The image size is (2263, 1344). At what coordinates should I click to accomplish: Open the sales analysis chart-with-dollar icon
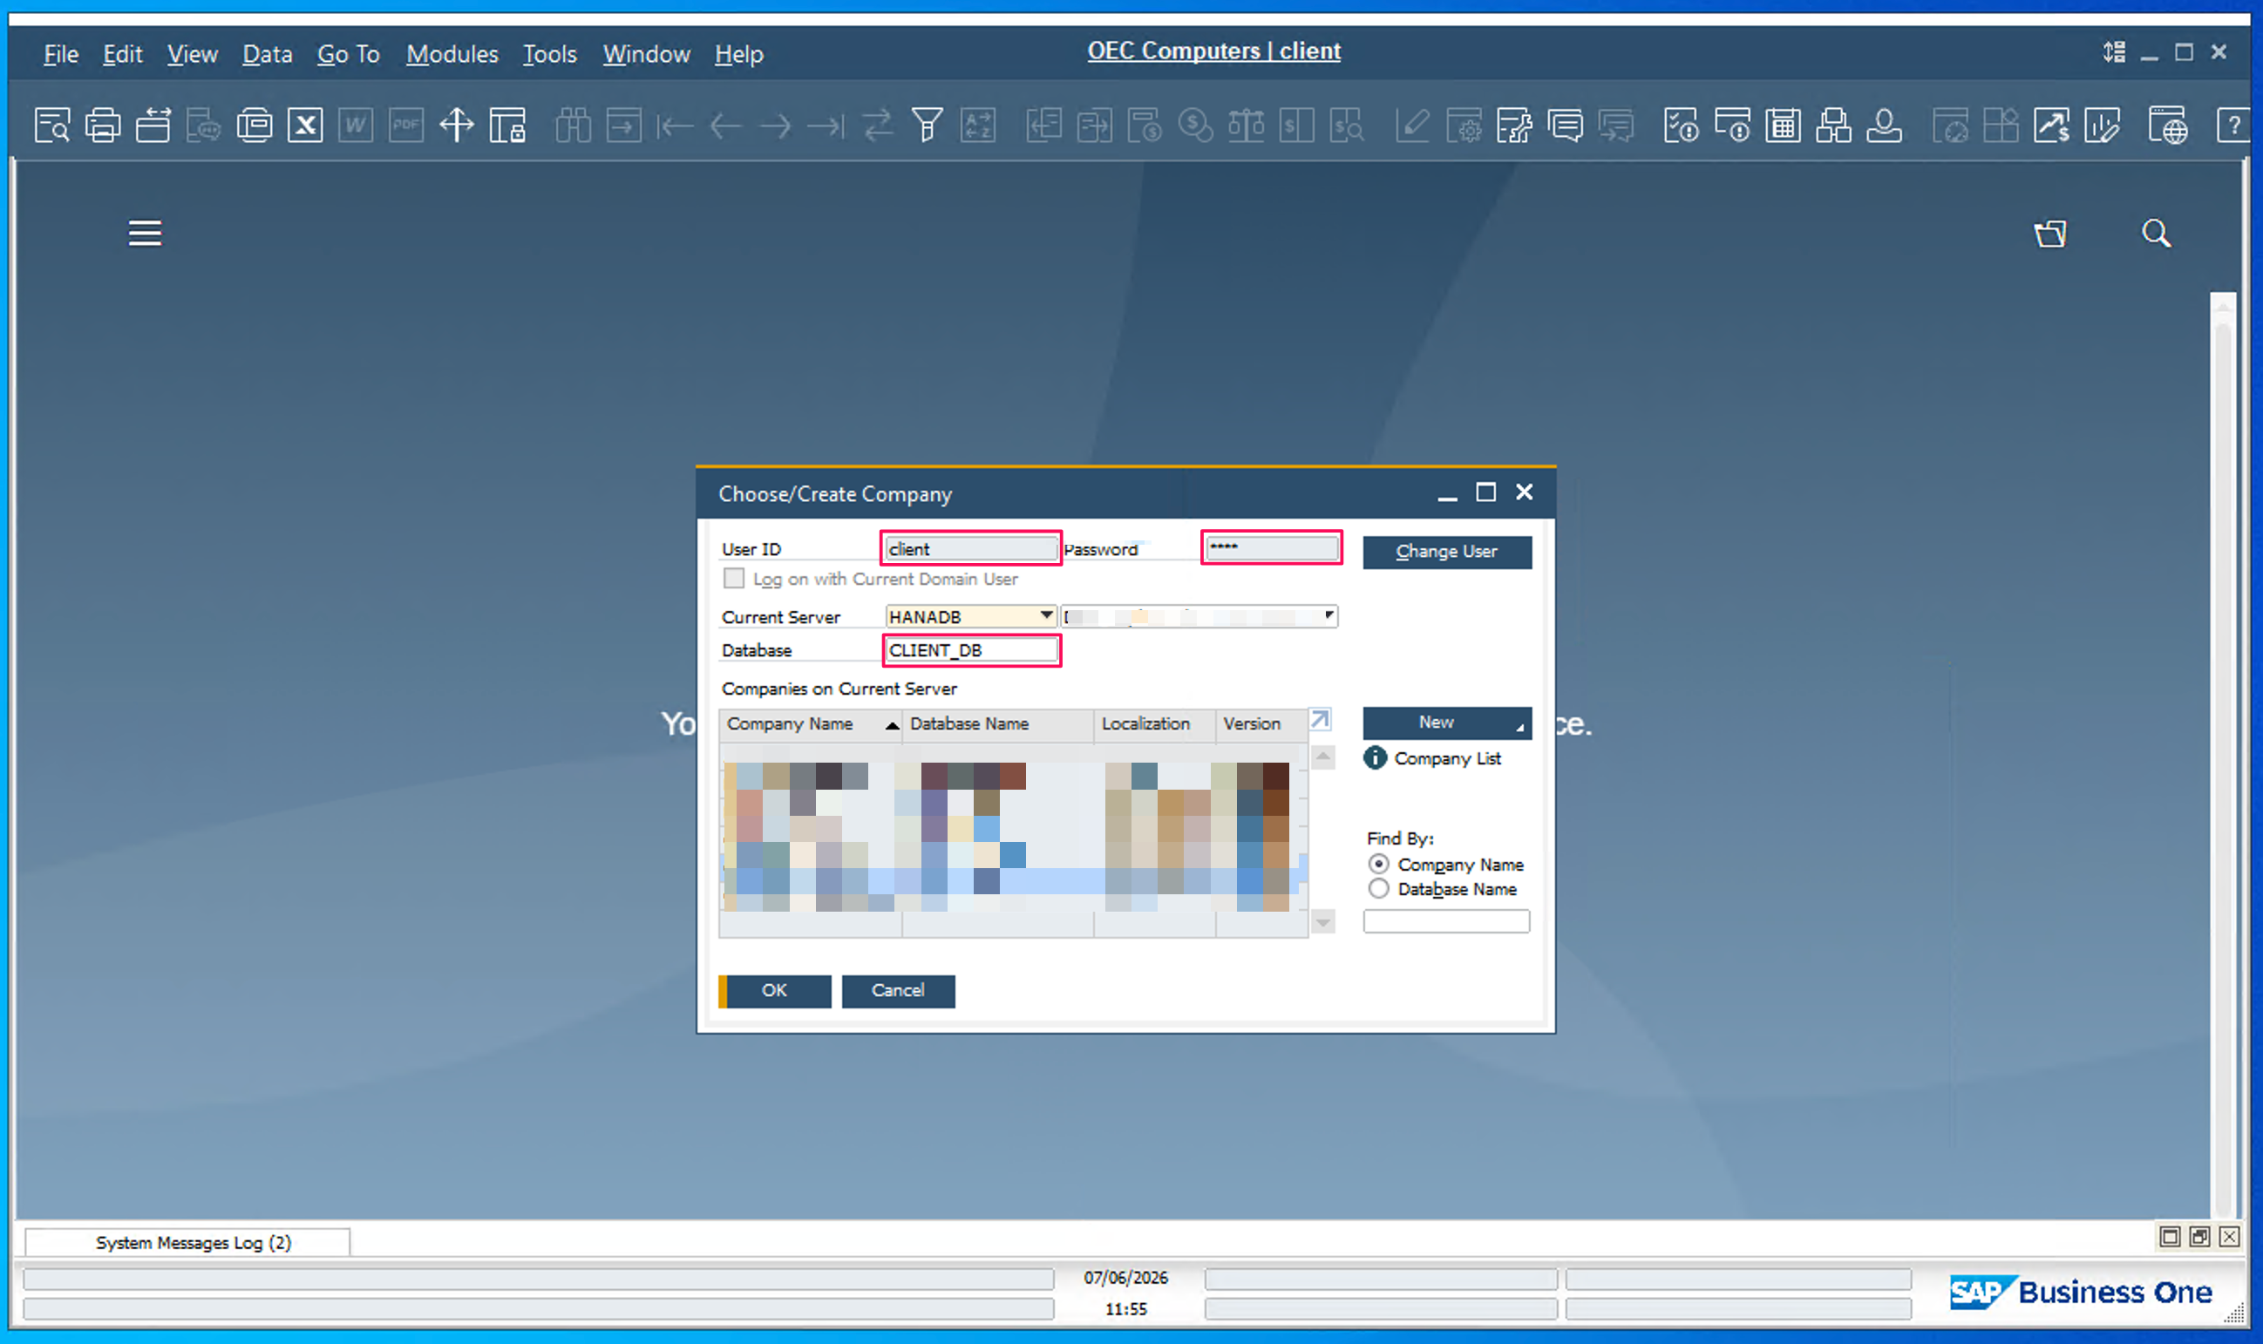coord(2050,125)
